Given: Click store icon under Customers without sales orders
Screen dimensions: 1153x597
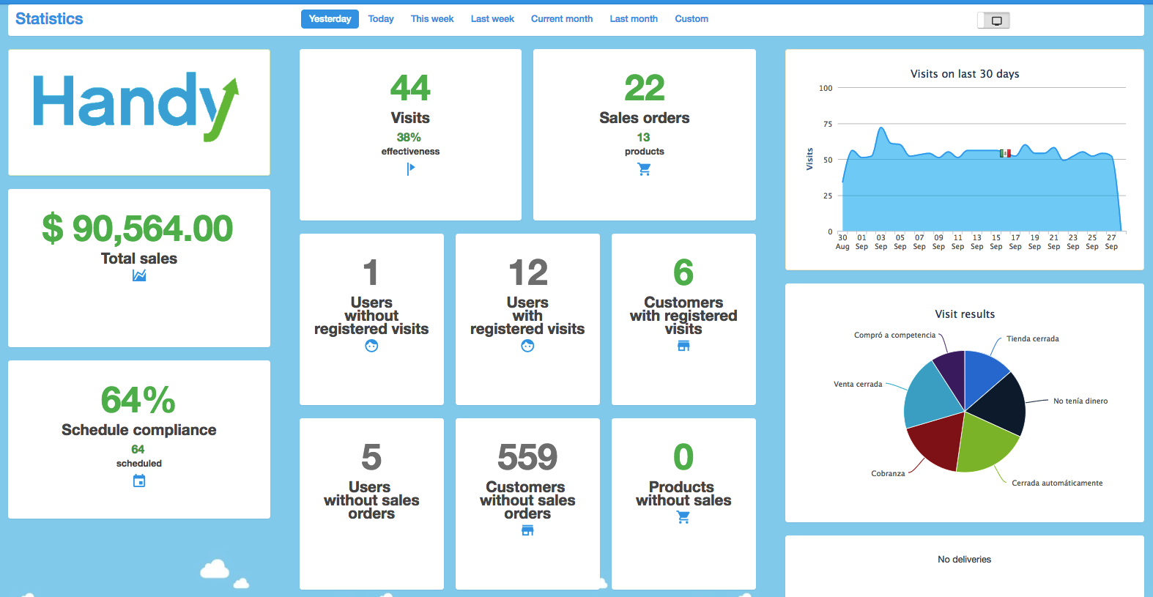Looking at the screenshot, I should [527, 530].
